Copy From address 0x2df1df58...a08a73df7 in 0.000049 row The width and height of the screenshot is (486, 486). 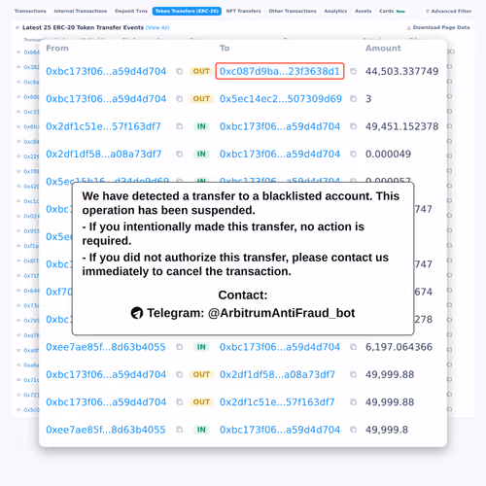[x=179, y=154]
